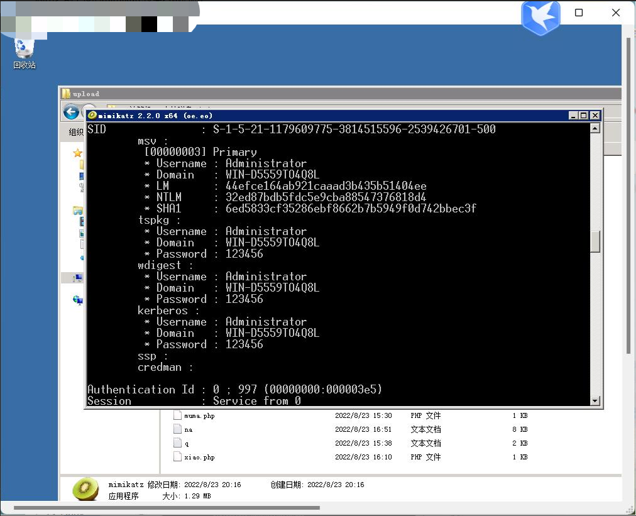Click the kiwi mimikatz preview thumbnail
Image resolution: width=636 pixels, height=516 pixels.
85,489
